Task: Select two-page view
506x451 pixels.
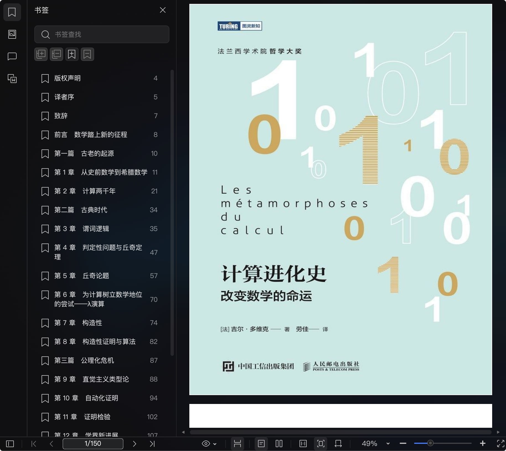Action: tap(279, 444)
